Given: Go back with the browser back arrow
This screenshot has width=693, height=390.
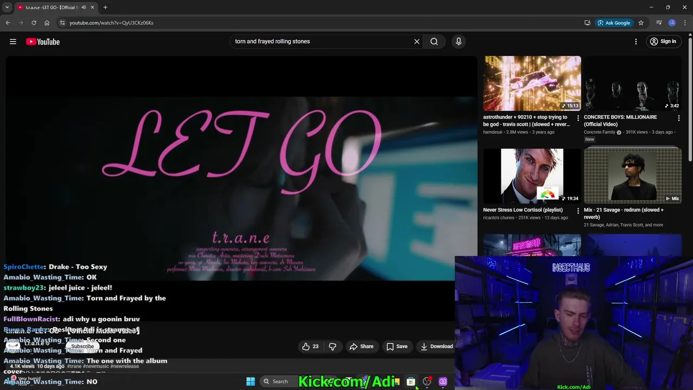Looking at the screenshot, I should pyautogui.click(x=8, y=23).
